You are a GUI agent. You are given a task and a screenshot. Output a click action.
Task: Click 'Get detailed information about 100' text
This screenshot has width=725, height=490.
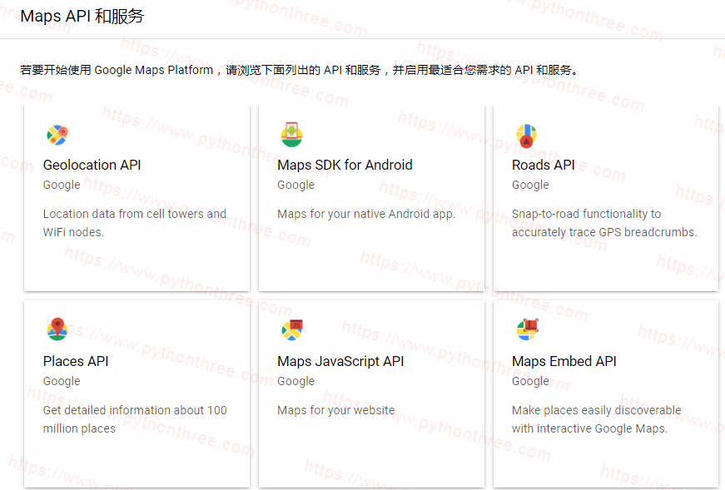pos(135,419)
